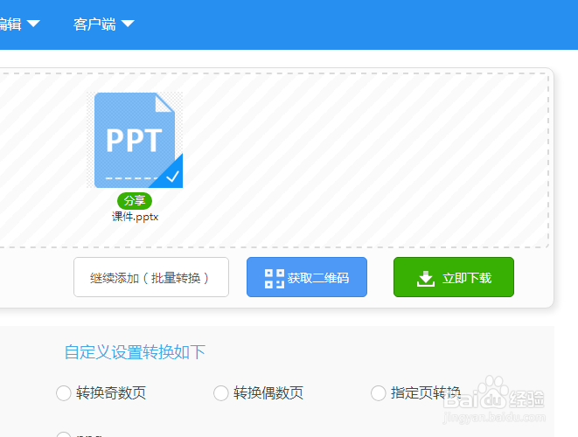578x437 pixels.
Task: Select the PPT file thumbnail
Action: [135, 140]
